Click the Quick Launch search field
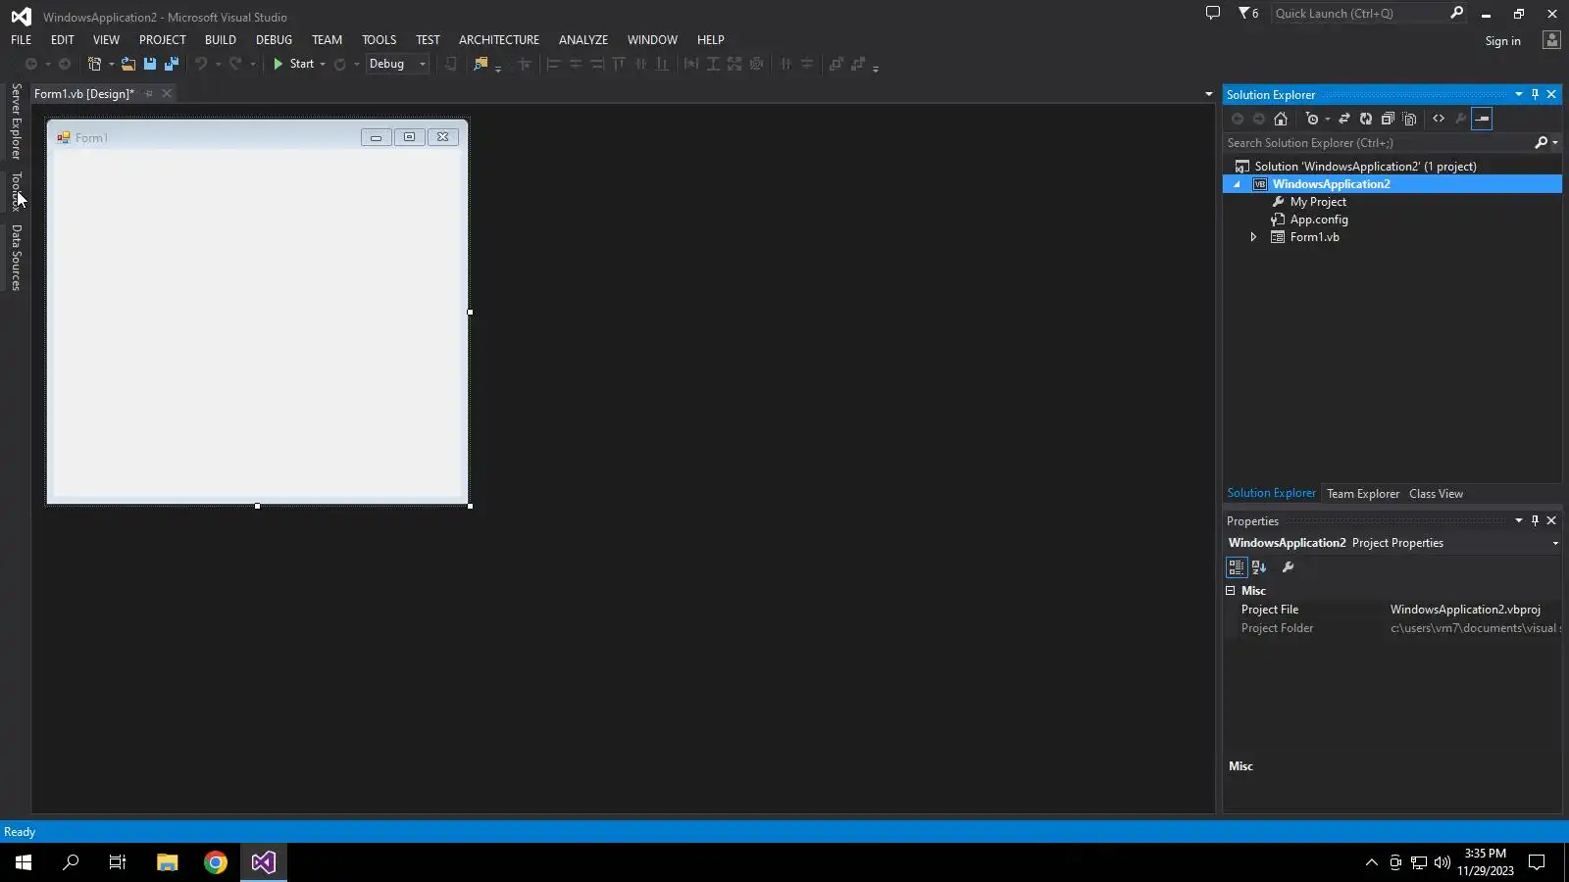 point(1360,13)
